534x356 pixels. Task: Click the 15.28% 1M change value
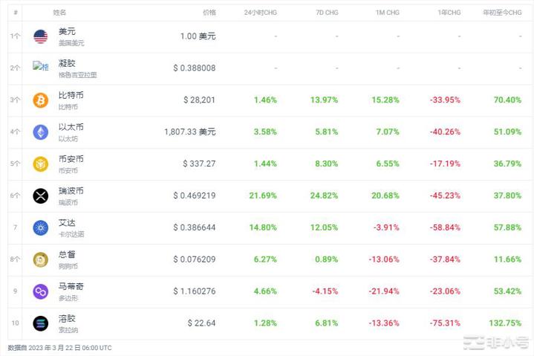click(385, 100)
